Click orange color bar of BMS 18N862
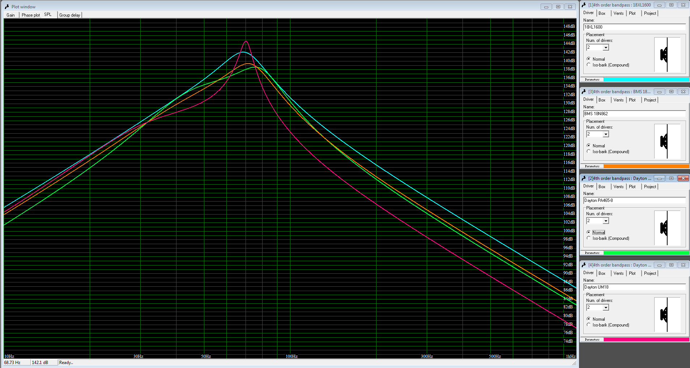Screen dimensions: 690x368 click(x=646, y=166)
